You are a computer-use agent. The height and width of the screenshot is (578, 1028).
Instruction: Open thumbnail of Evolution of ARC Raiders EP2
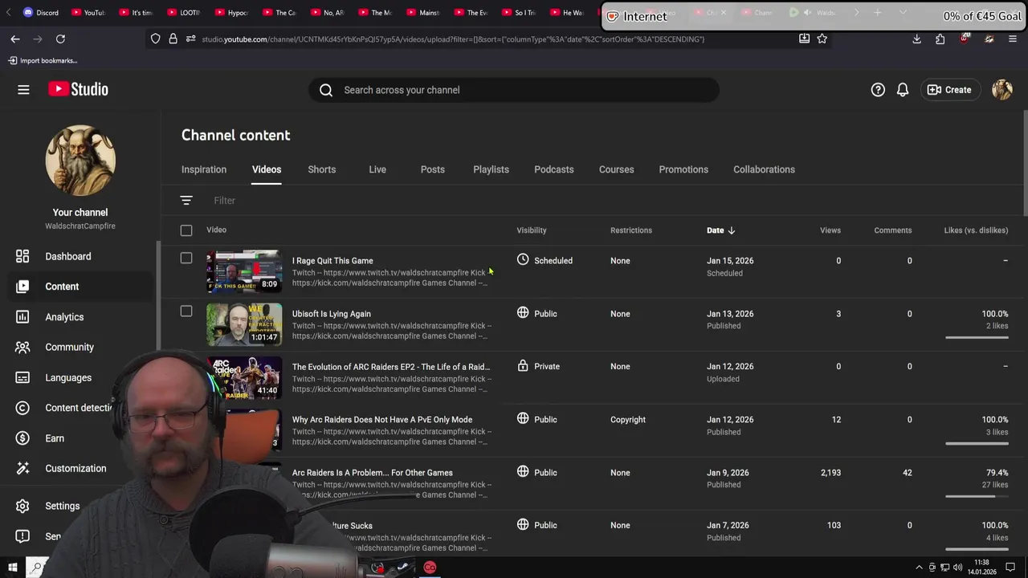coord(244,377)
